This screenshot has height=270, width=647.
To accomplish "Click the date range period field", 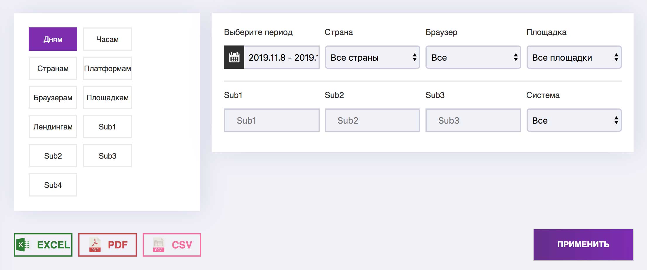I will click(282, 57).
